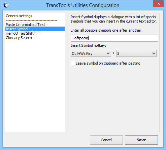Click the Insert Symbol hotkey label
The width and height of the screenshot is (166, 150).
click(88, 45)
